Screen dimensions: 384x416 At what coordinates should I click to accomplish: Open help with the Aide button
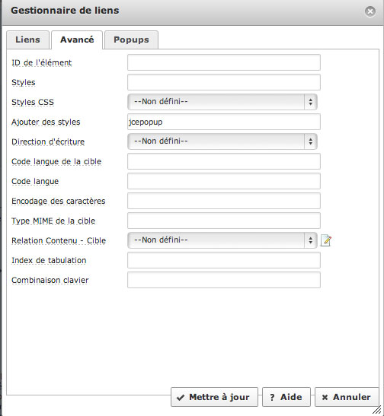pos(286,397)
